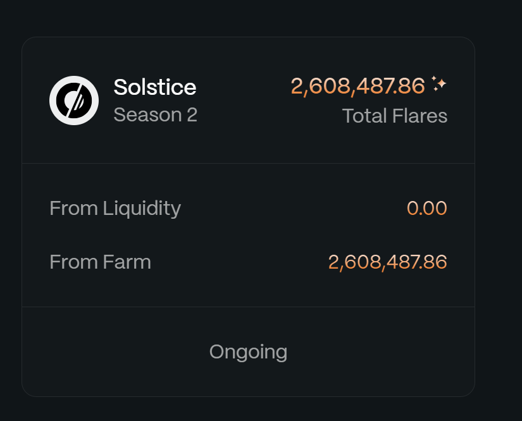Click the Solstice circular logo icon
This screenshot has height=421, width=522.
point(74,101)
